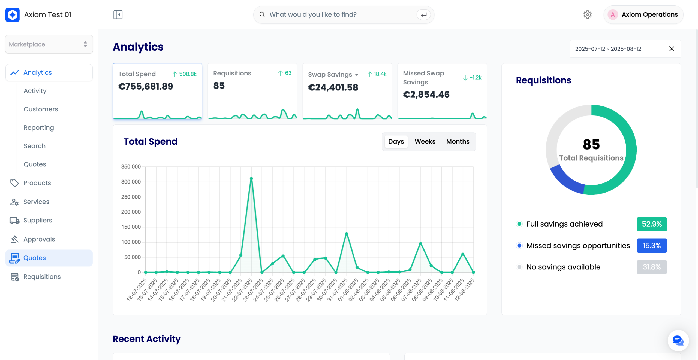Switch chart view to Weeks
The width and height of the screenshot is (698, 360).
pos(425,141)
